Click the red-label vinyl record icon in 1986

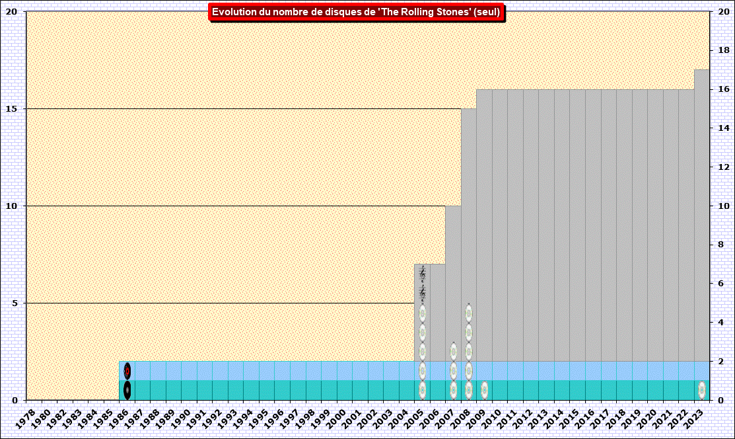[x=127, y=371]
